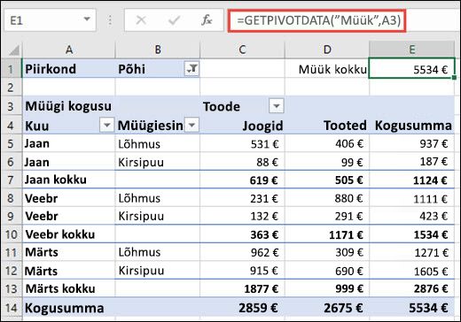The height and width of the screenshot is (322, 461).
Task: Open the Insert Function fx icon
Action: coord(207,20)
